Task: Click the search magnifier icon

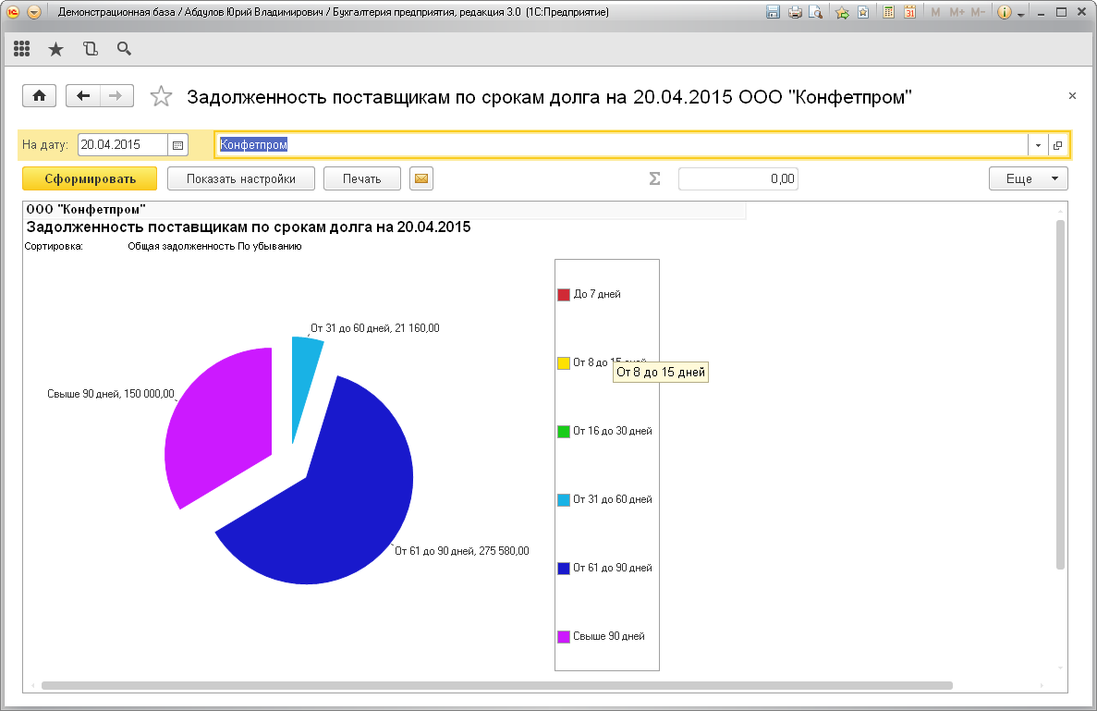Action: 124,49
